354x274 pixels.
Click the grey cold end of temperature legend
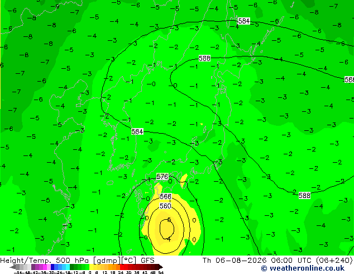[x=14, y=267]
